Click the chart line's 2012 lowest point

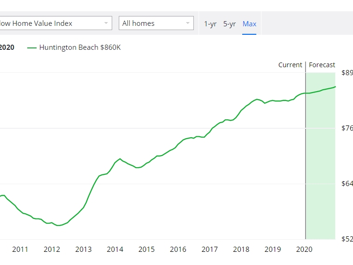point(58,226)
